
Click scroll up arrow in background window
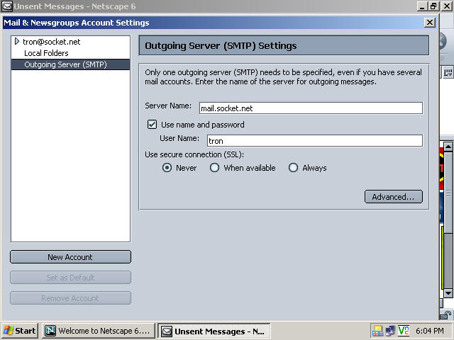coord(448,147)
